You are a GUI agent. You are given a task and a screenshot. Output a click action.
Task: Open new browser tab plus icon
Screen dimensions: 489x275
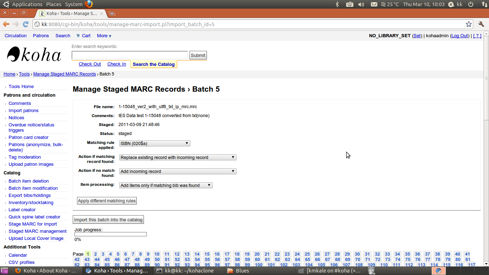pos(112,14)
